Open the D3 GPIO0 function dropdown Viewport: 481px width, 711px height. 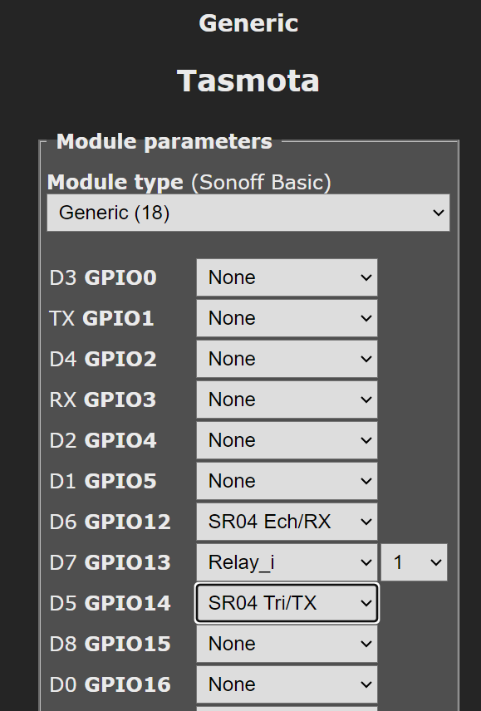287,277
